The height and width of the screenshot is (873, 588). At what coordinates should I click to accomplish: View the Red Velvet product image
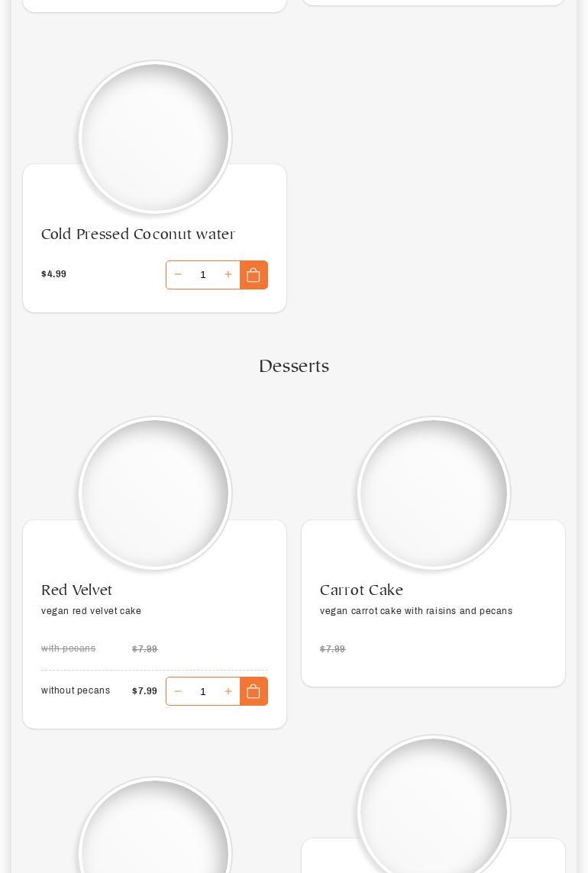[x=155, y=493]
